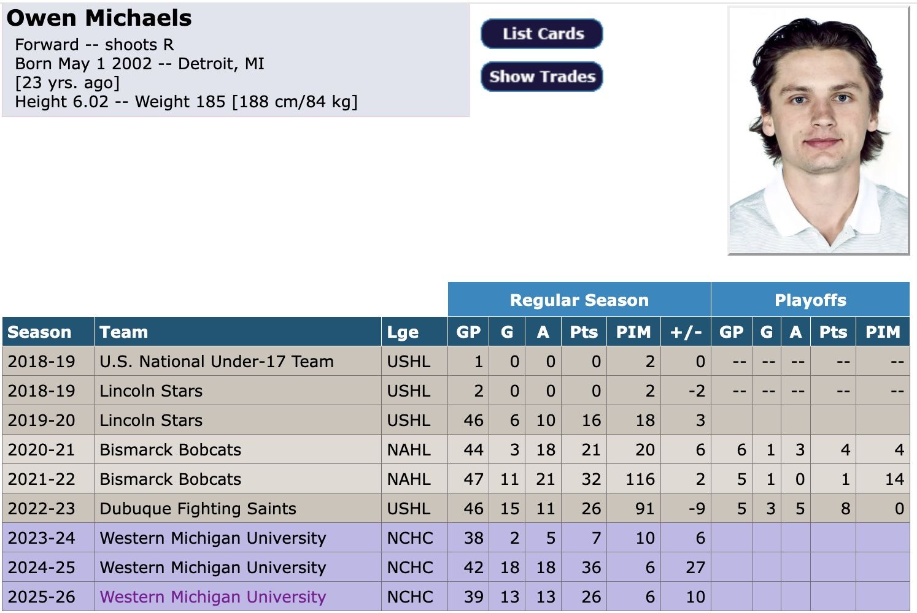The image size is (917, 613).
Task: Select the Dubuque Fighting Saints team cell
Action: (198, 509)
